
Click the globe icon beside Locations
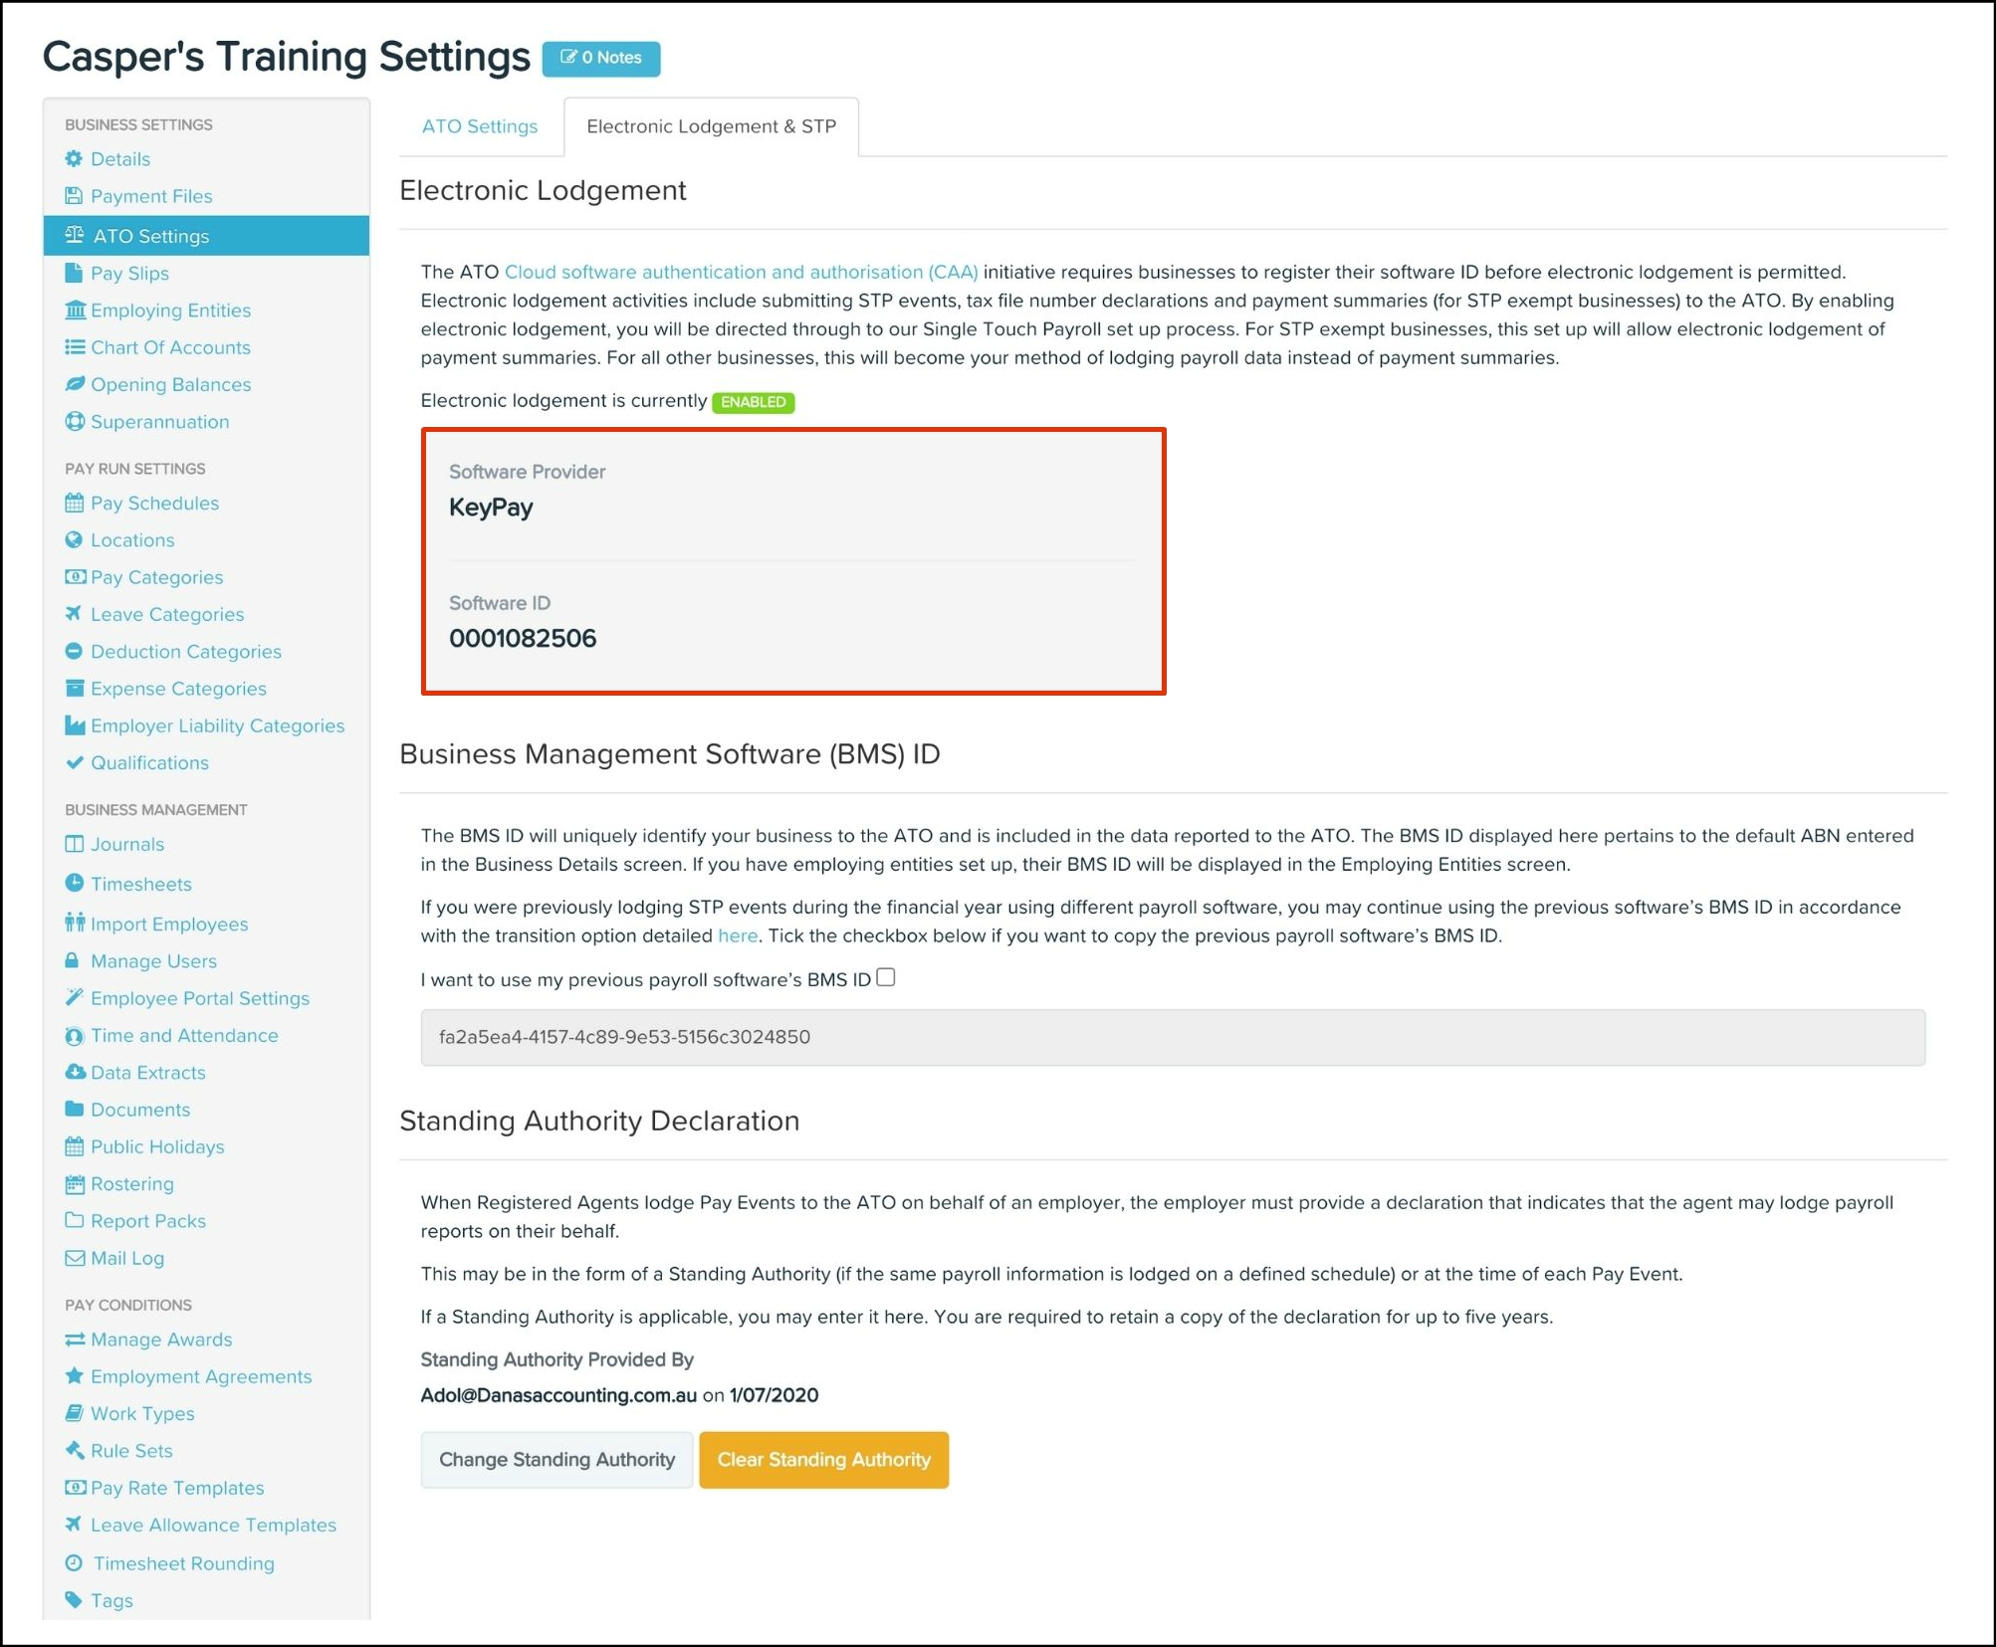[x=74, y=540]
